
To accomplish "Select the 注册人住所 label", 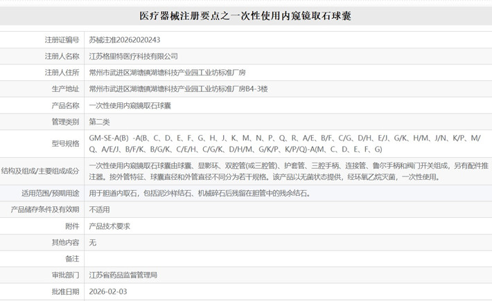I will point(62,73).
